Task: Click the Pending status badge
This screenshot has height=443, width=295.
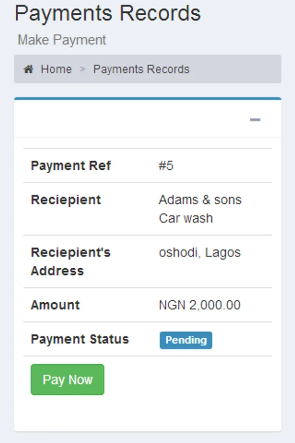Action: click(186, 340)
